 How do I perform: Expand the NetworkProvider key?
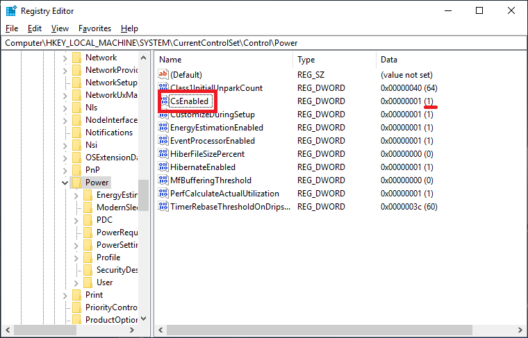[x=65, y=70]
